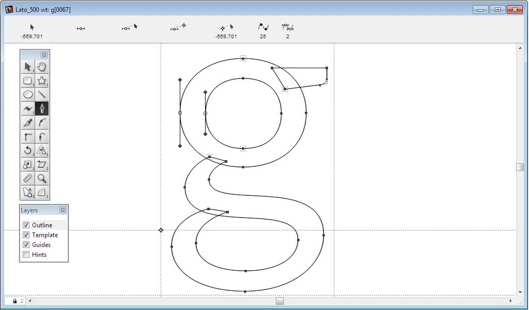Pick the Pen contour tool
This screenshot has height=310, width=529.
[x=42, y=108]
